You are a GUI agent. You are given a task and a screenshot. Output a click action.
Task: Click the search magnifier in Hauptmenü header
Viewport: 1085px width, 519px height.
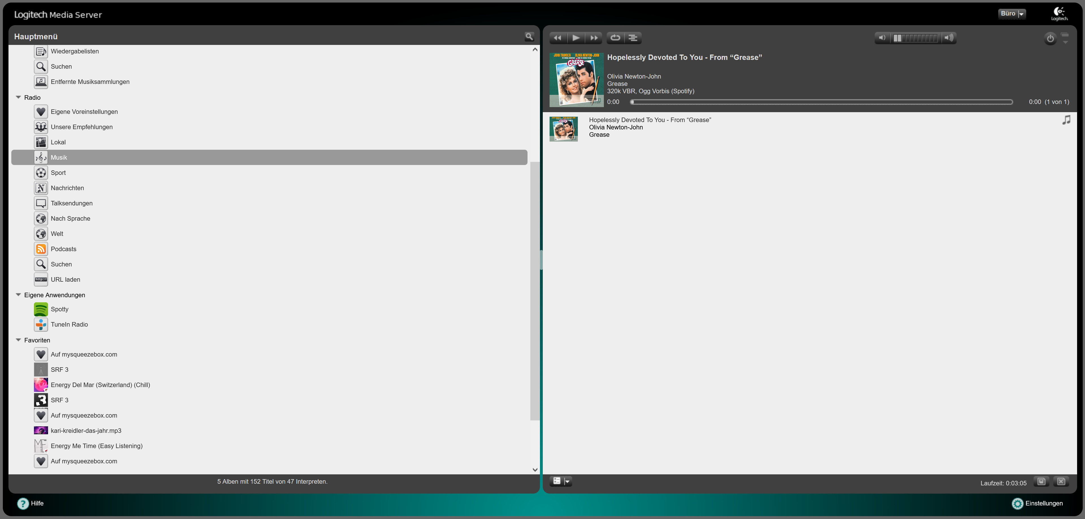coord(529,37)
